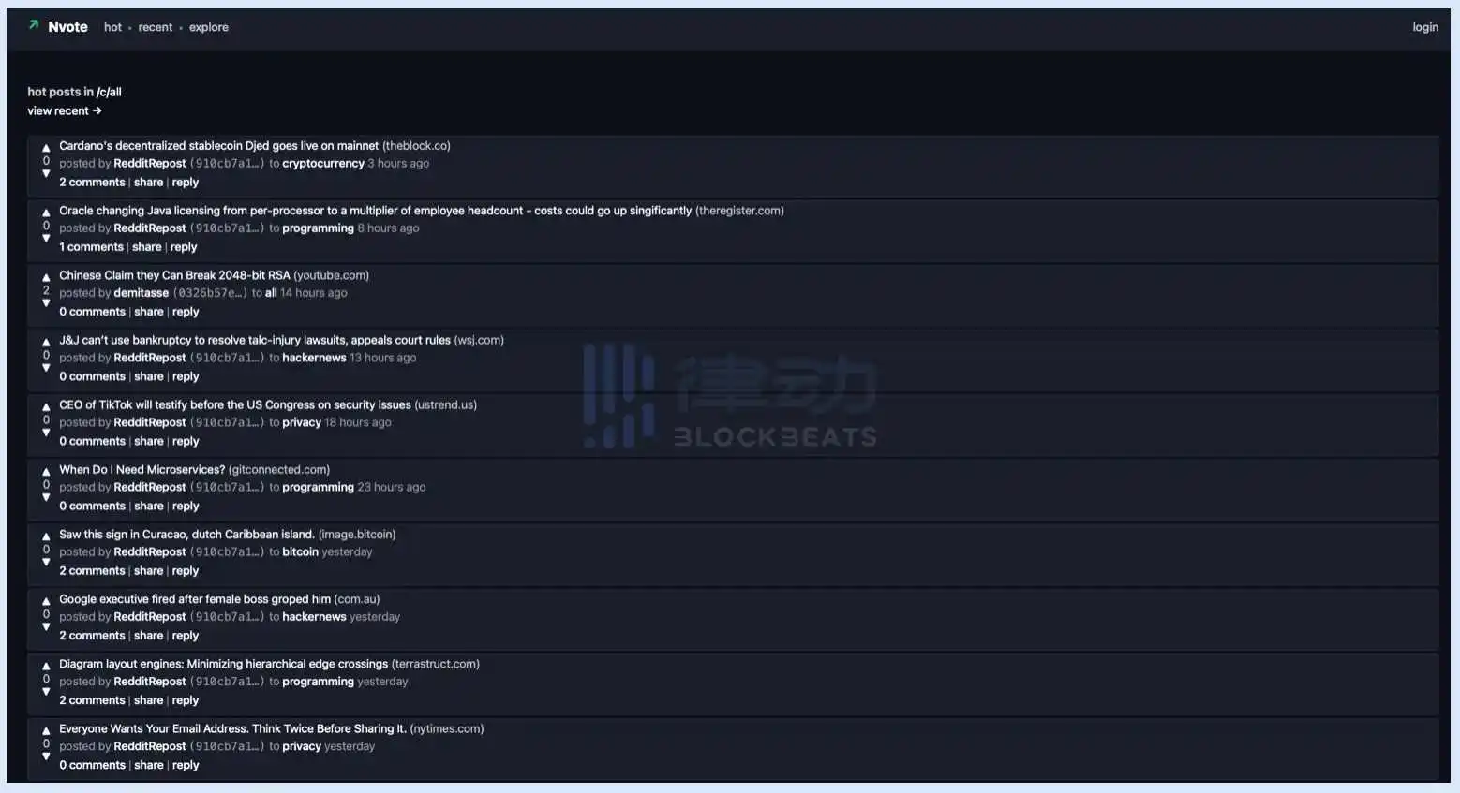The image size is (1460, 793).
Task: Downvote the J&J bankruptcy post
Action: 46,368
